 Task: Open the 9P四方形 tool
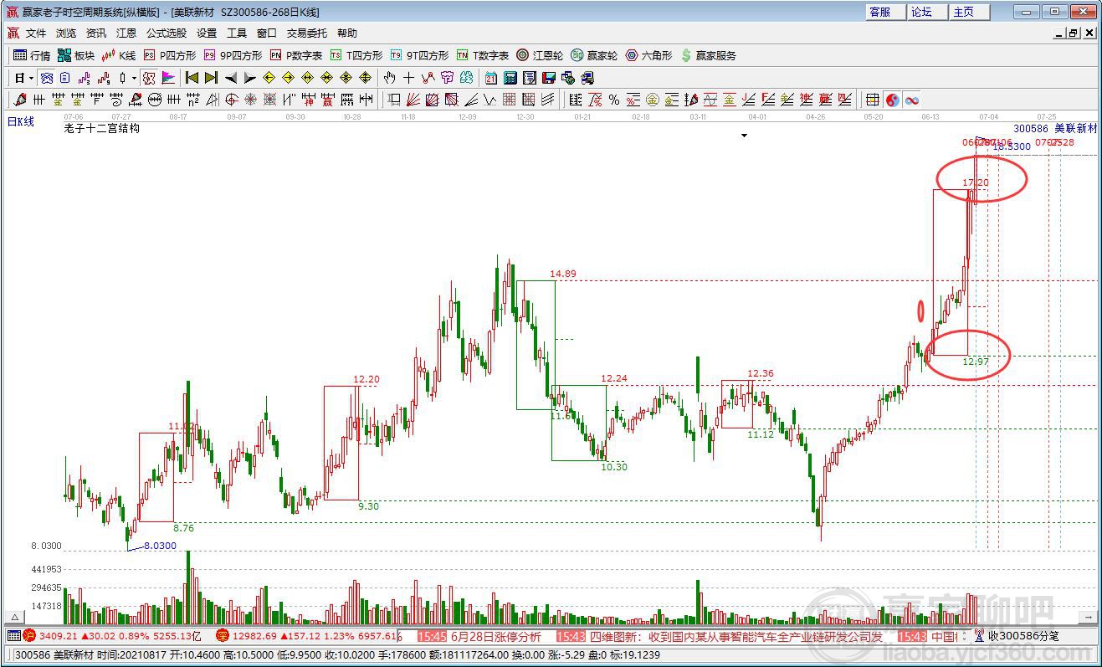pos(232,55)
